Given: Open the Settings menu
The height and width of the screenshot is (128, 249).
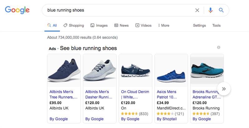Looking at the screenshot, I should point(199,25).
